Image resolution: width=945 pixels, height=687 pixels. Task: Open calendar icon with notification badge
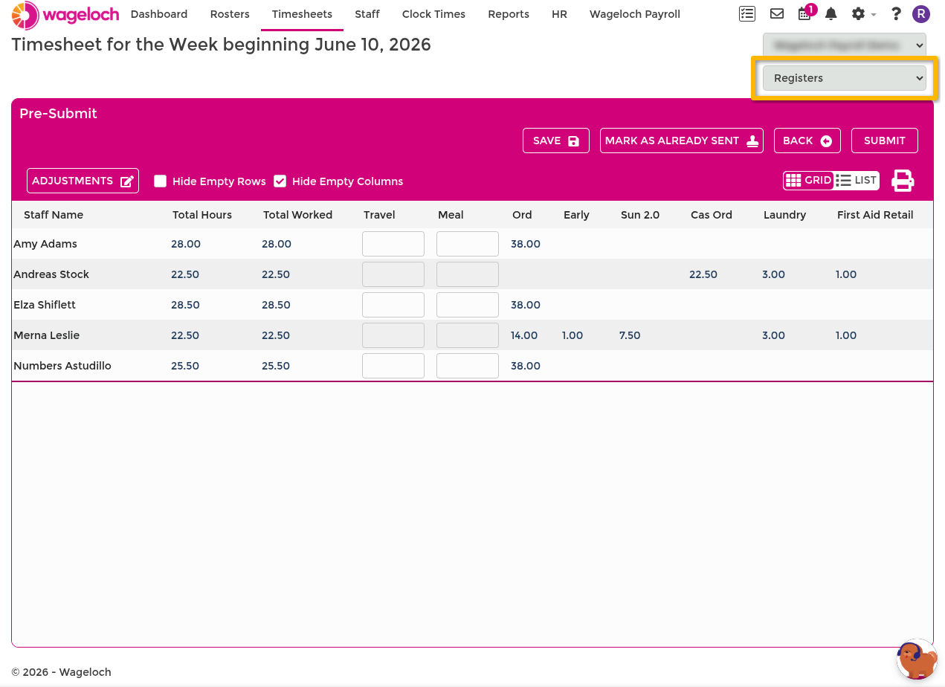point(805,13)
